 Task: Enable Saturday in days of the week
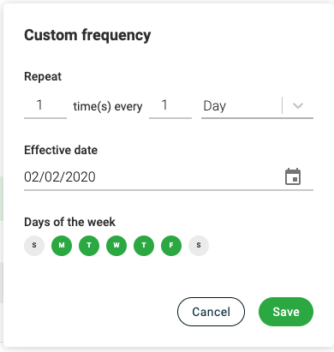199,246
